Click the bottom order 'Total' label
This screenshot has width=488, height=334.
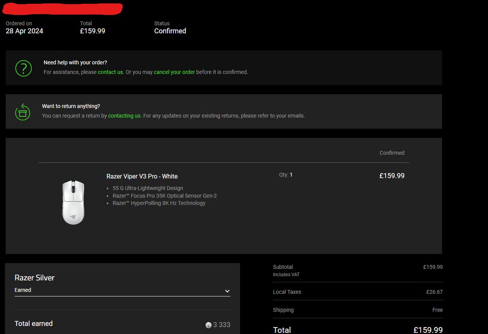coord(282,330)
